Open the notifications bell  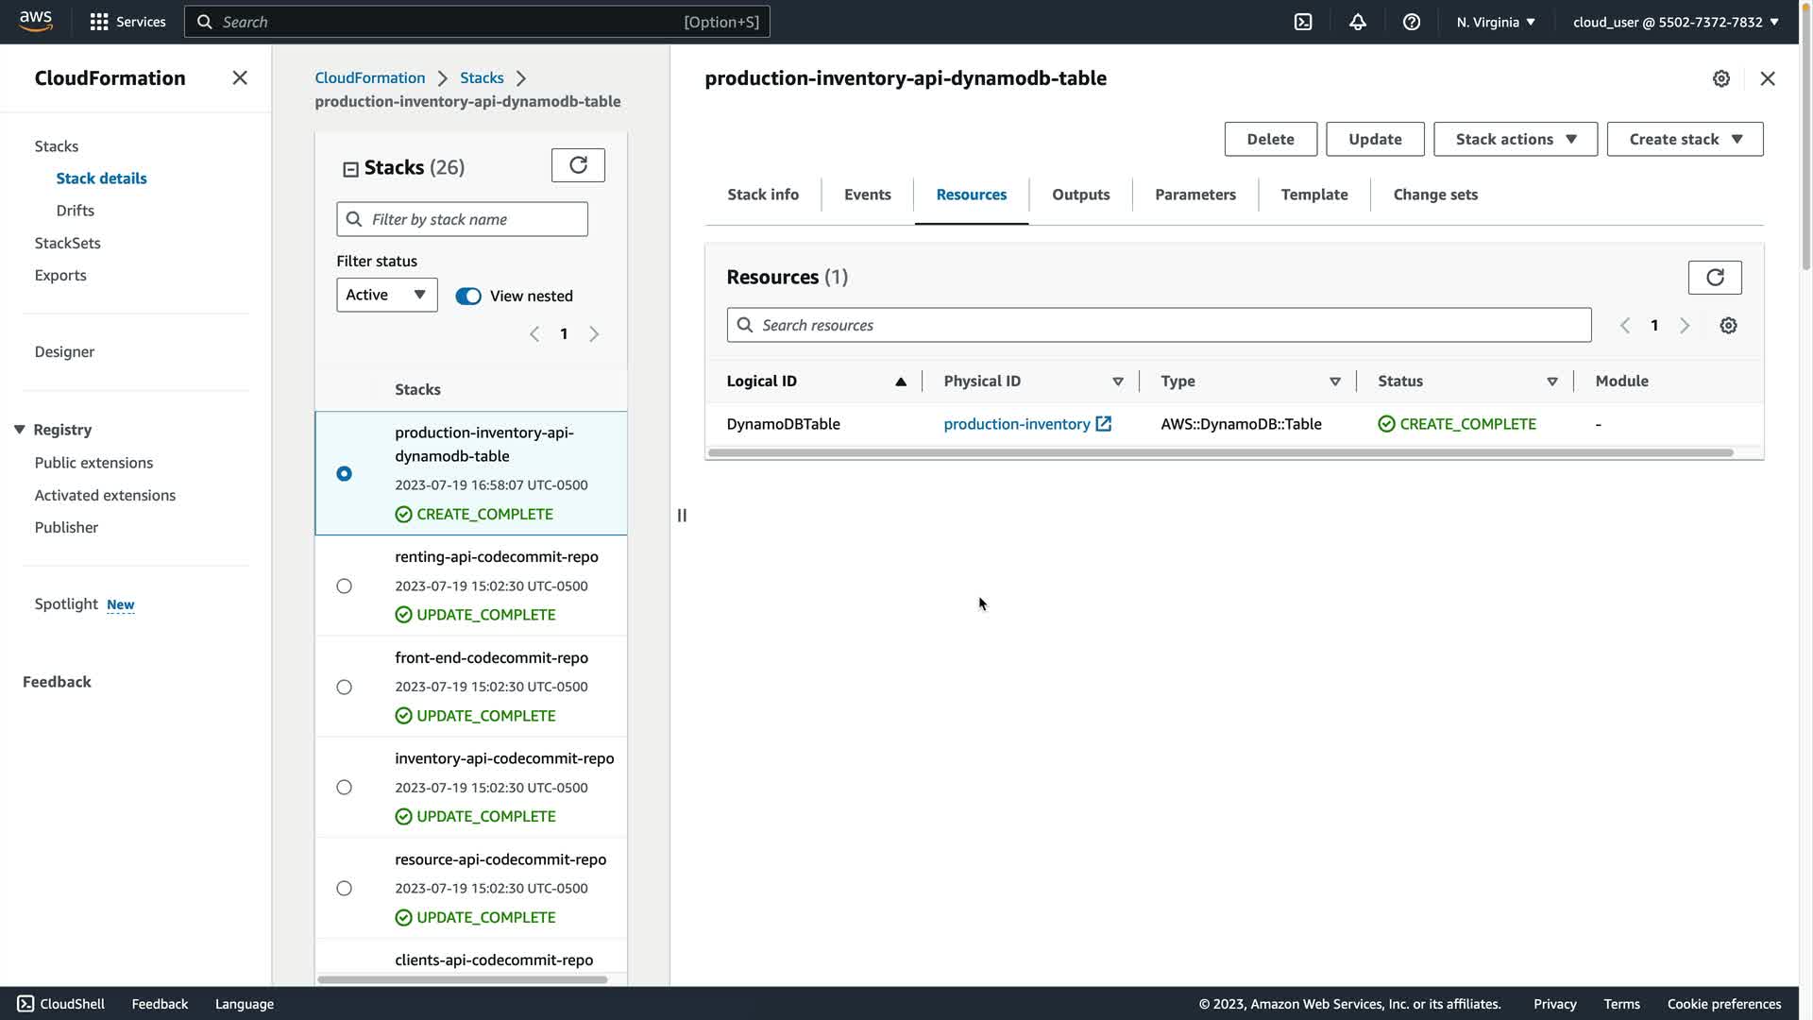tap(1357, 22)
